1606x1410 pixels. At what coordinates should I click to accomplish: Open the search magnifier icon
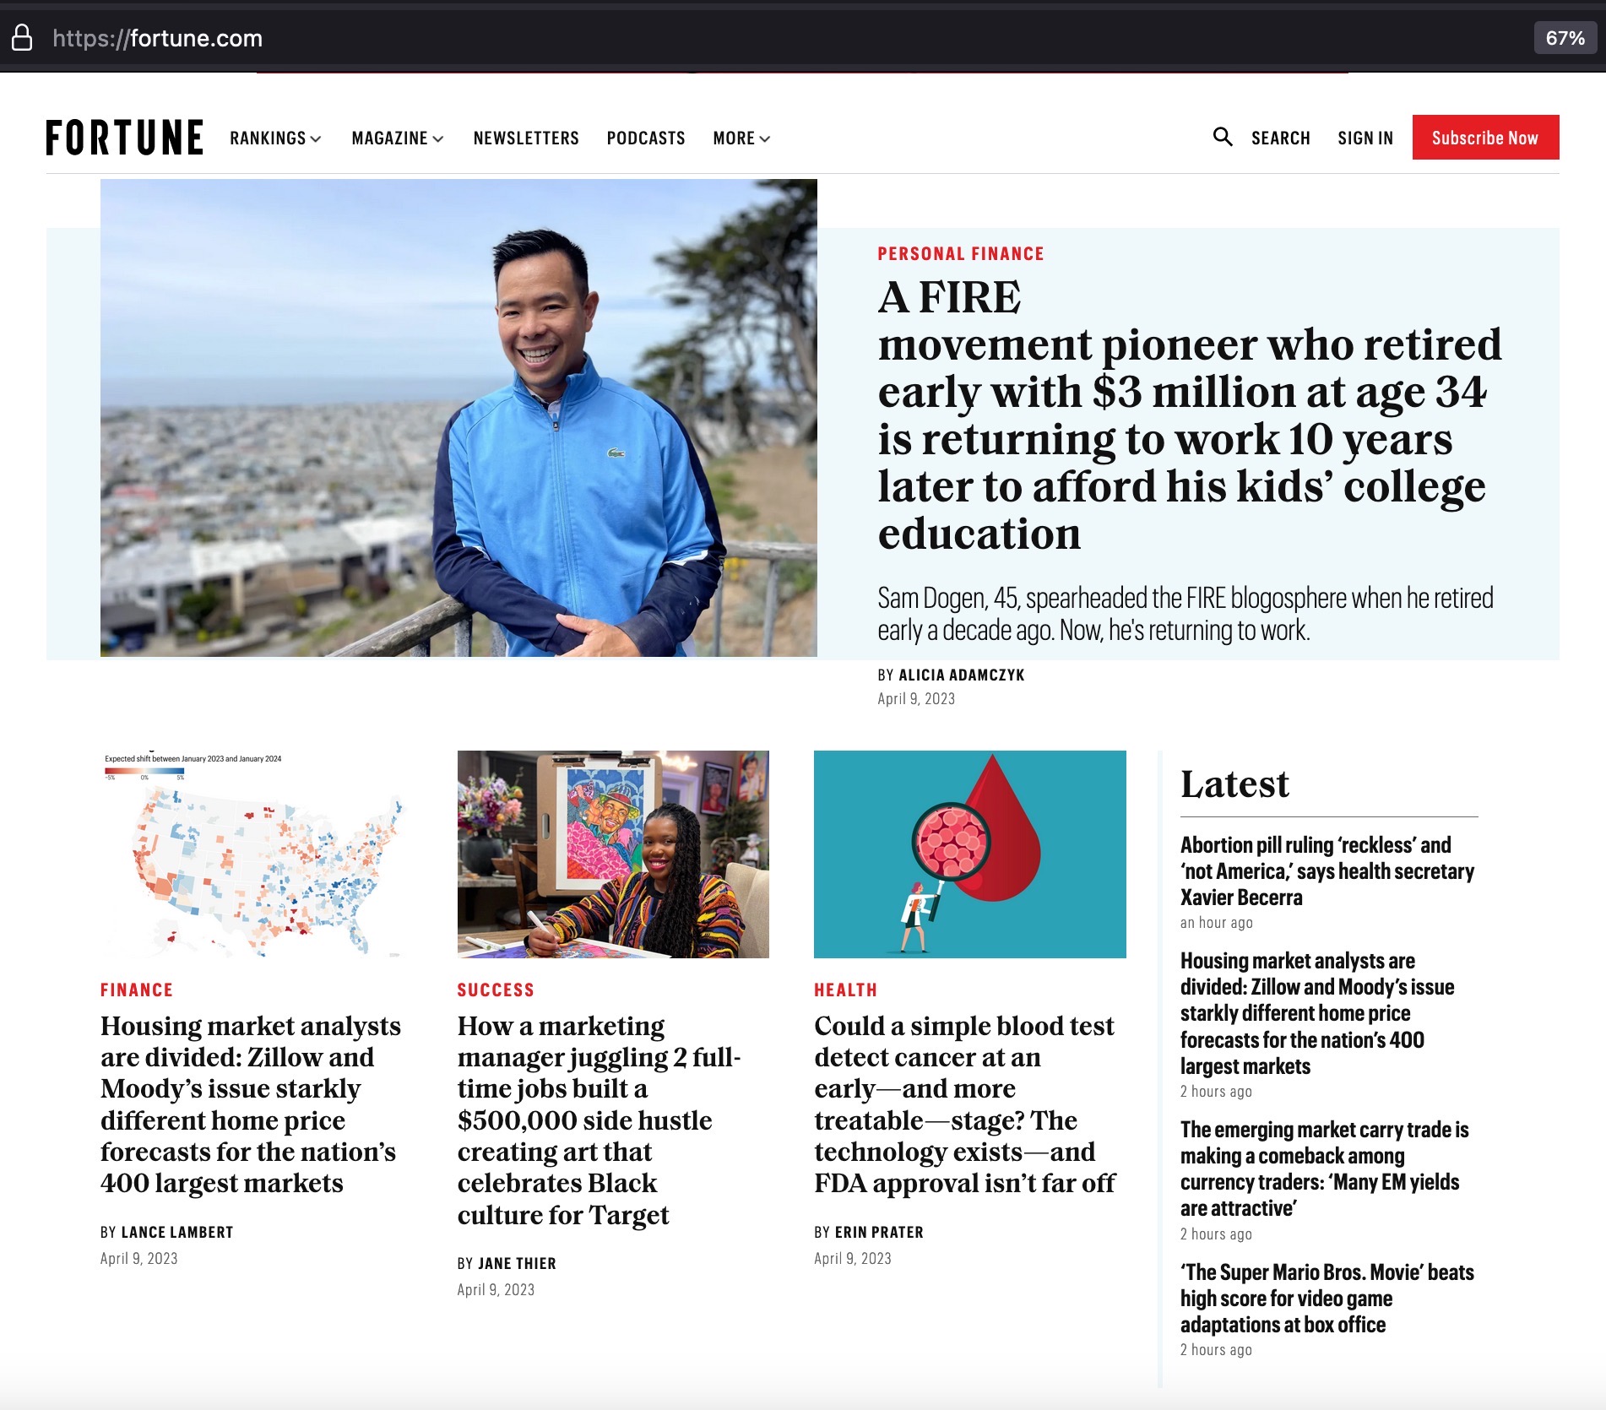point(1223,137)
